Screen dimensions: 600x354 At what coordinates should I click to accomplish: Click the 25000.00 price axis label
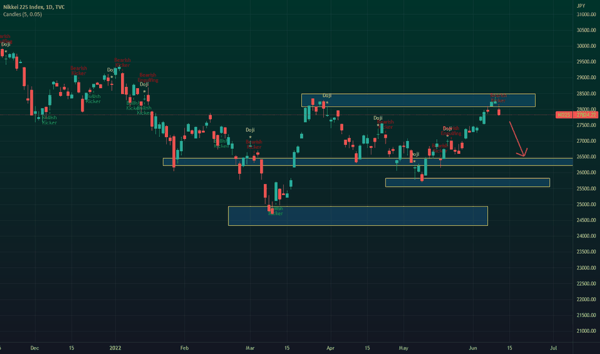tap(586, 205)
